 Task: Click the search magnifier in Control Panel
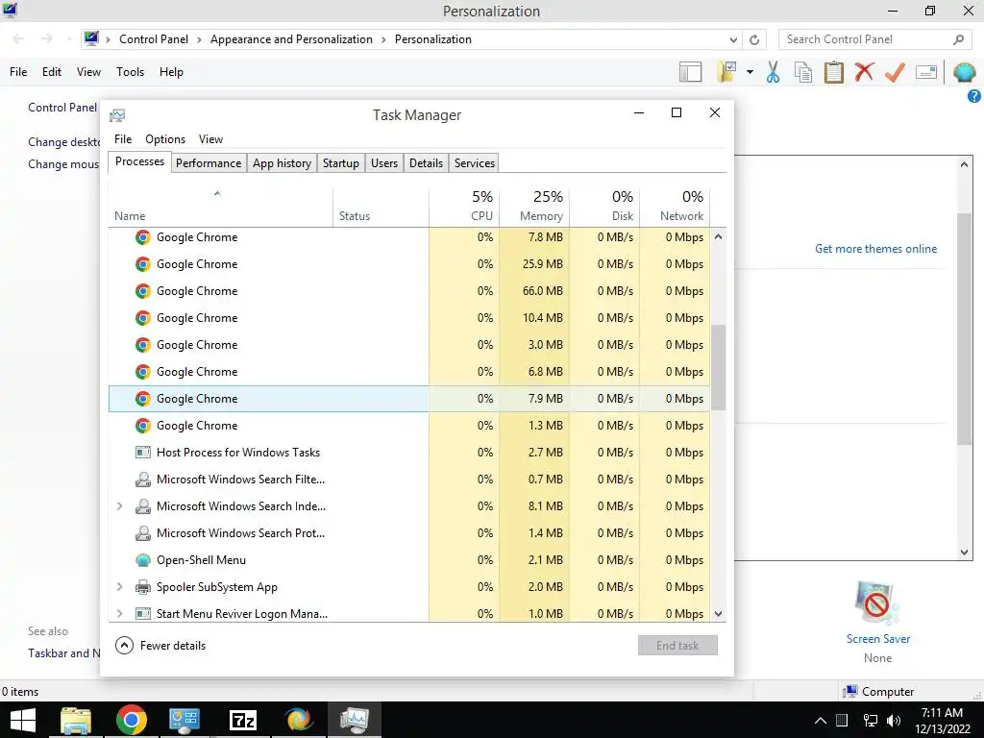click(958, 39)
